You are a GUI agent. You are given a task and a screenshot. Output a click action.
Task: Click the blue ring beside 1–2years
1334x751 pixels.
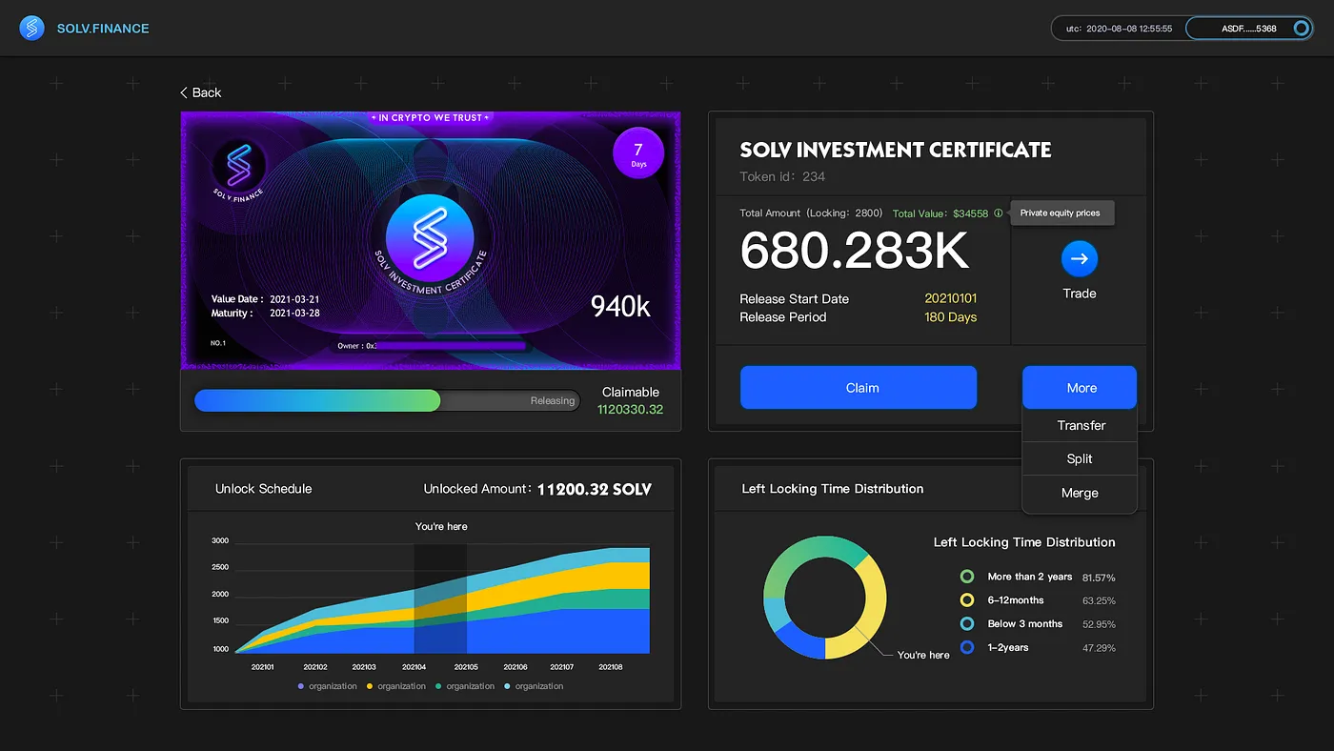pos(967,648)
